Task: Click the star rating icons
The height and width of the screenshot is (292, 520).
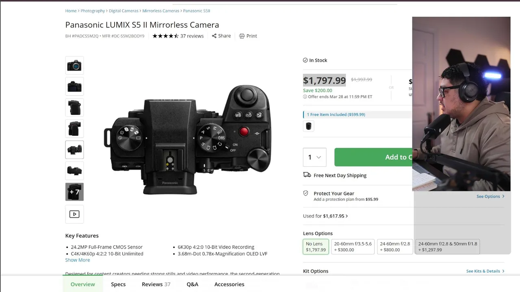Action: click(165, 36)
